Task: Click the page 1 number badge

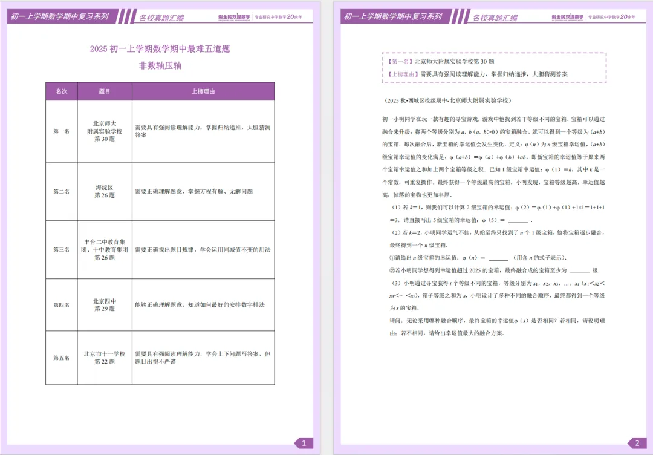Action: 304,443
